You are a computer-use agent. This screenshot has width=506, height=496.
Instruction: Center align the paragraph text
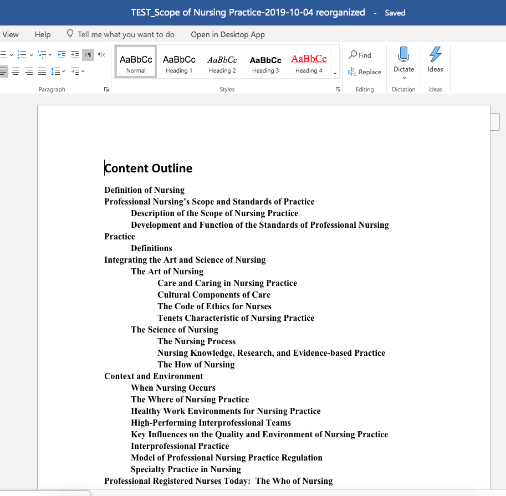coord(16,71)
